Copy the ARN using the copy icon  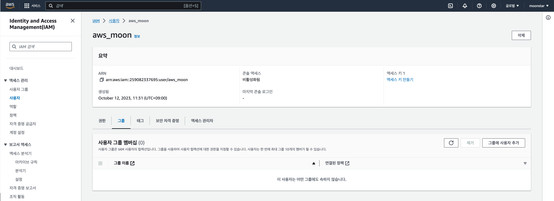pyautogui.click(x=102, y=80)
